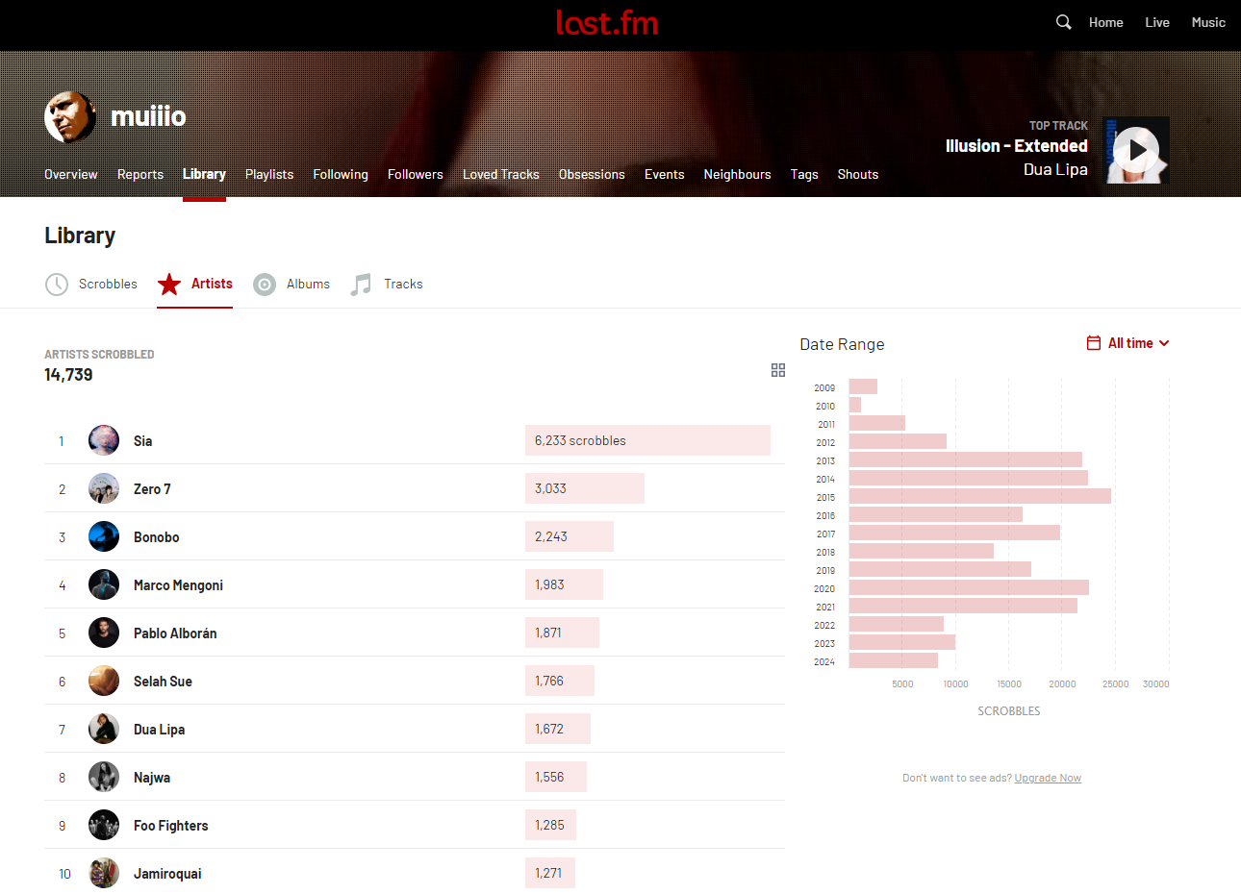
Task: Open Dua Lipa's avatar in artist list
Action: click(104, 729)
